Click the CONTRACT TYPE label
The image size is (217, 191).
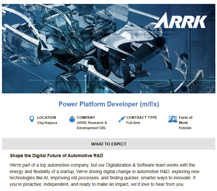(141, 117)
